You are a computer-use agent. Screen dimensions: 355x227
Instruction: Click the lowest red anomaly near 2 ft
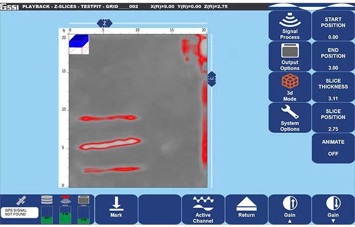[x=113, y=170]
